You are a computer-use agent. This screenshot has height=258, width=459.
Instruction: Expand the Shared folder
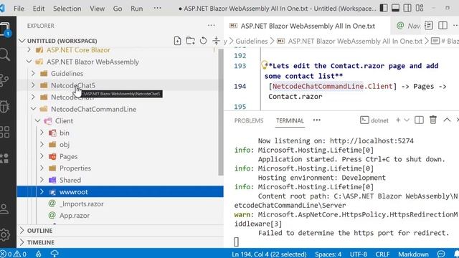pyautogui.click(x=42, y=180)
